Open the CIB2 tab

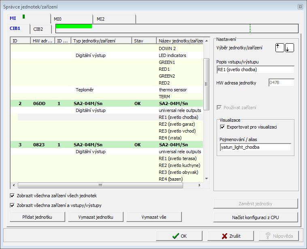point(41,29)
